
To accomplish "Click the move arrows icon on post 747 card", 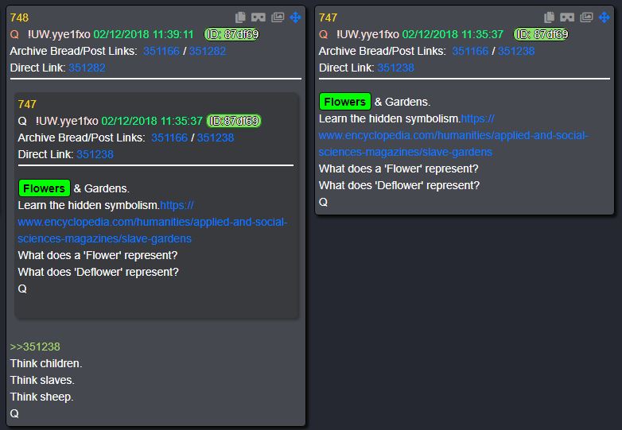I will (605, 17).
